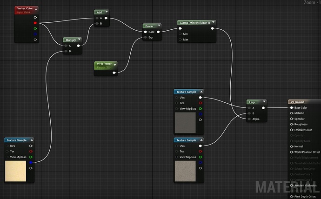Click the red R output pin on Vertex Color
The height and width of the screenshot is (199, 321).
coord(35,23)
